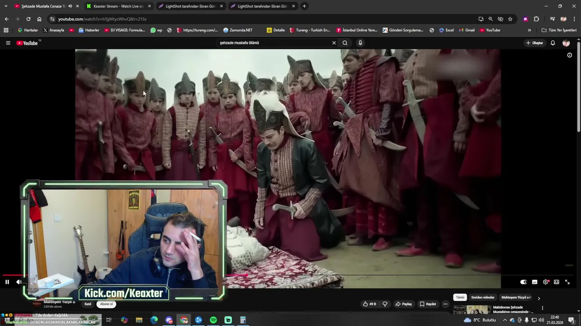
Task: Open the Chrome profile avatar
Action: (563, 19)
